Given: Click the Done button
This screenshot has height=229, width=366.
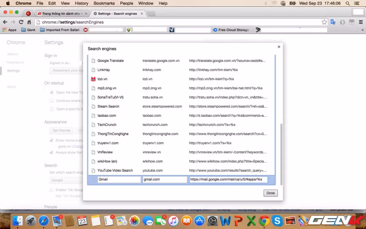Looking at the screenshot, I should coord(270,193).
